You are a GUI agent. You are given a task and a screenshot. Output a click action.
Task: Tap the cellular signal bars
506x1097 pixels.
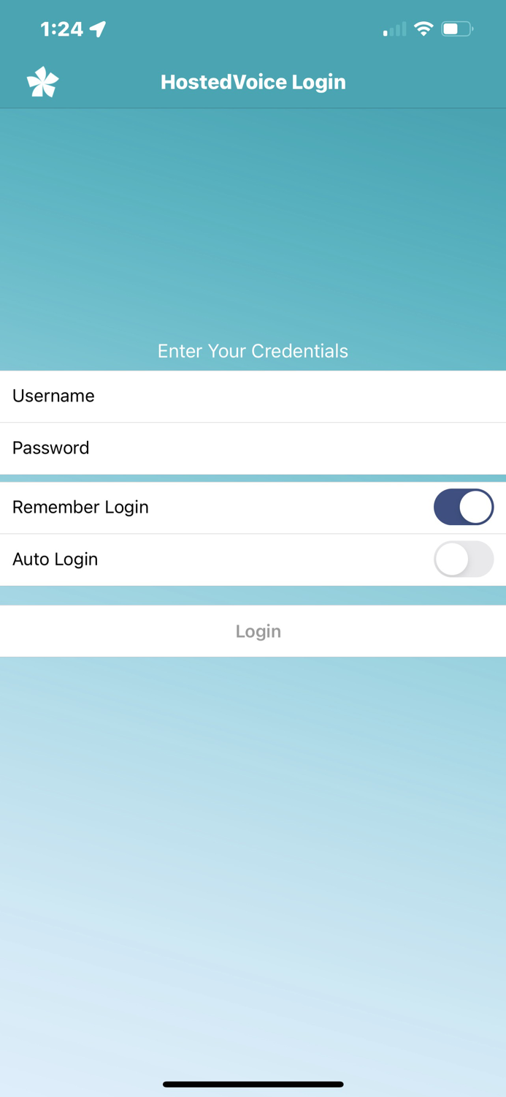(392, 29)
